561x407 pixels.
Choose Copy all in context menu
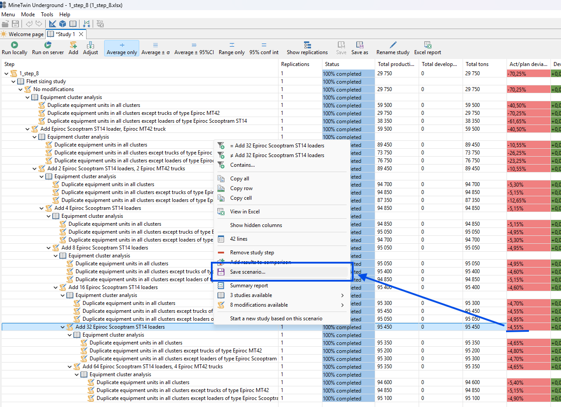(x=239, y=179)
